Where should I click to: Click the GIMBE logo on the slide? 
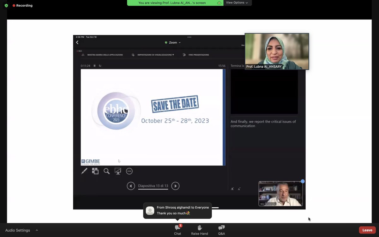(x=90, y=162)
